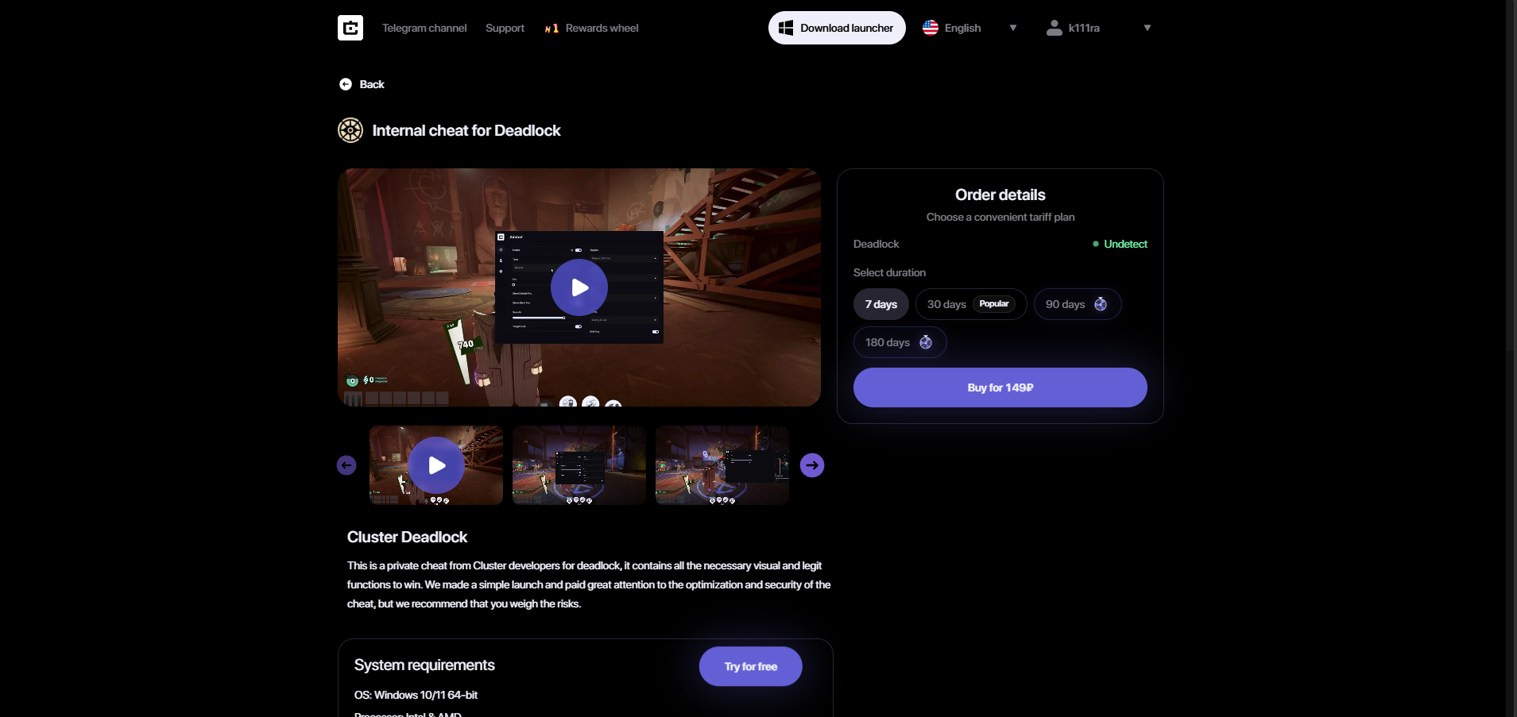
Task: Show previous gallery thumbnails with left arrow
Action: click(346, 465)
